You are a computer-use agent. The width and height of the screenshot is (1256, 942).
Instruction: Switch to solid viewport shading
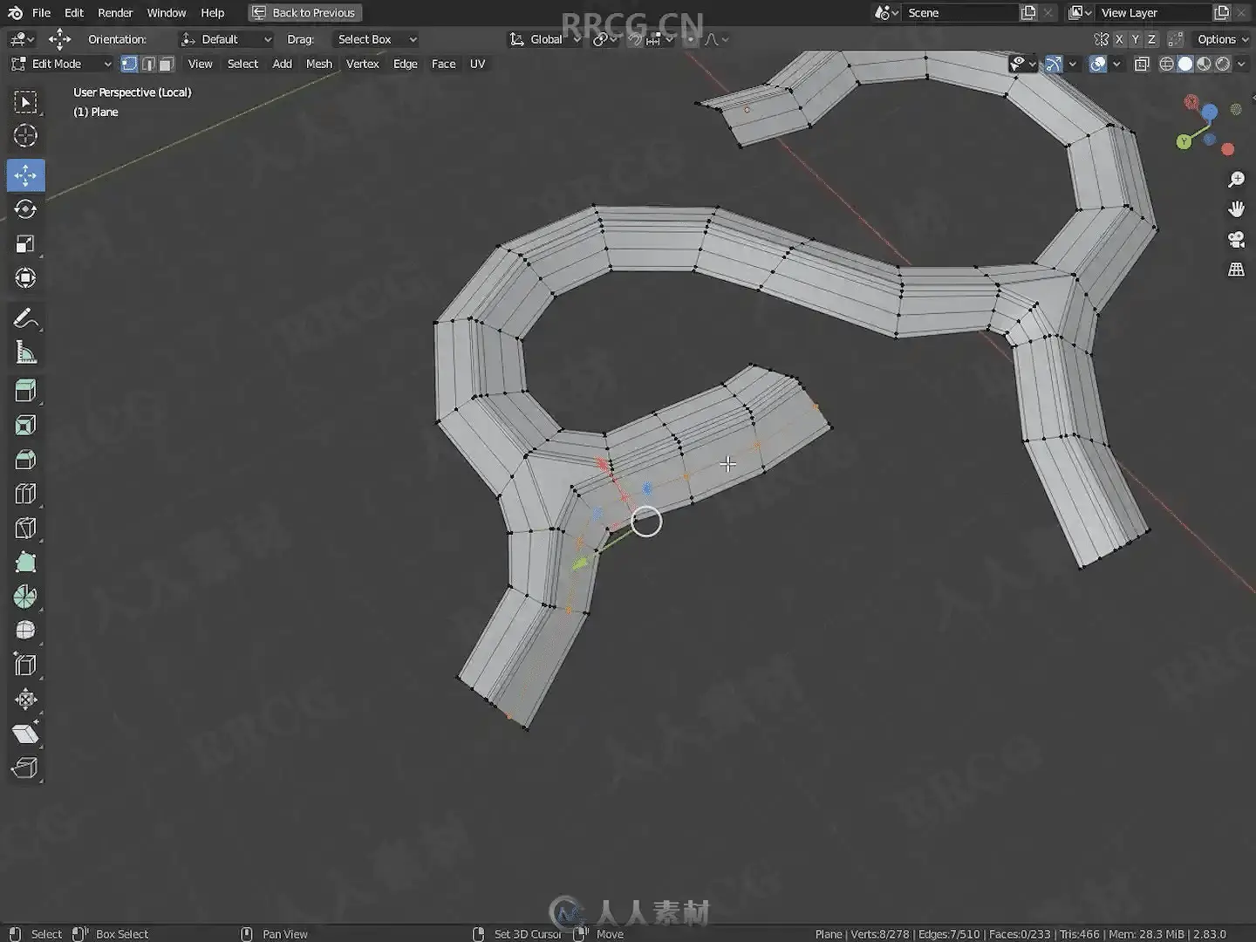1185,64
